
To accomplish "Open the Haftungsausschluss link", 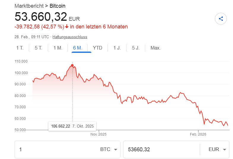I will [x=70, y=37].
